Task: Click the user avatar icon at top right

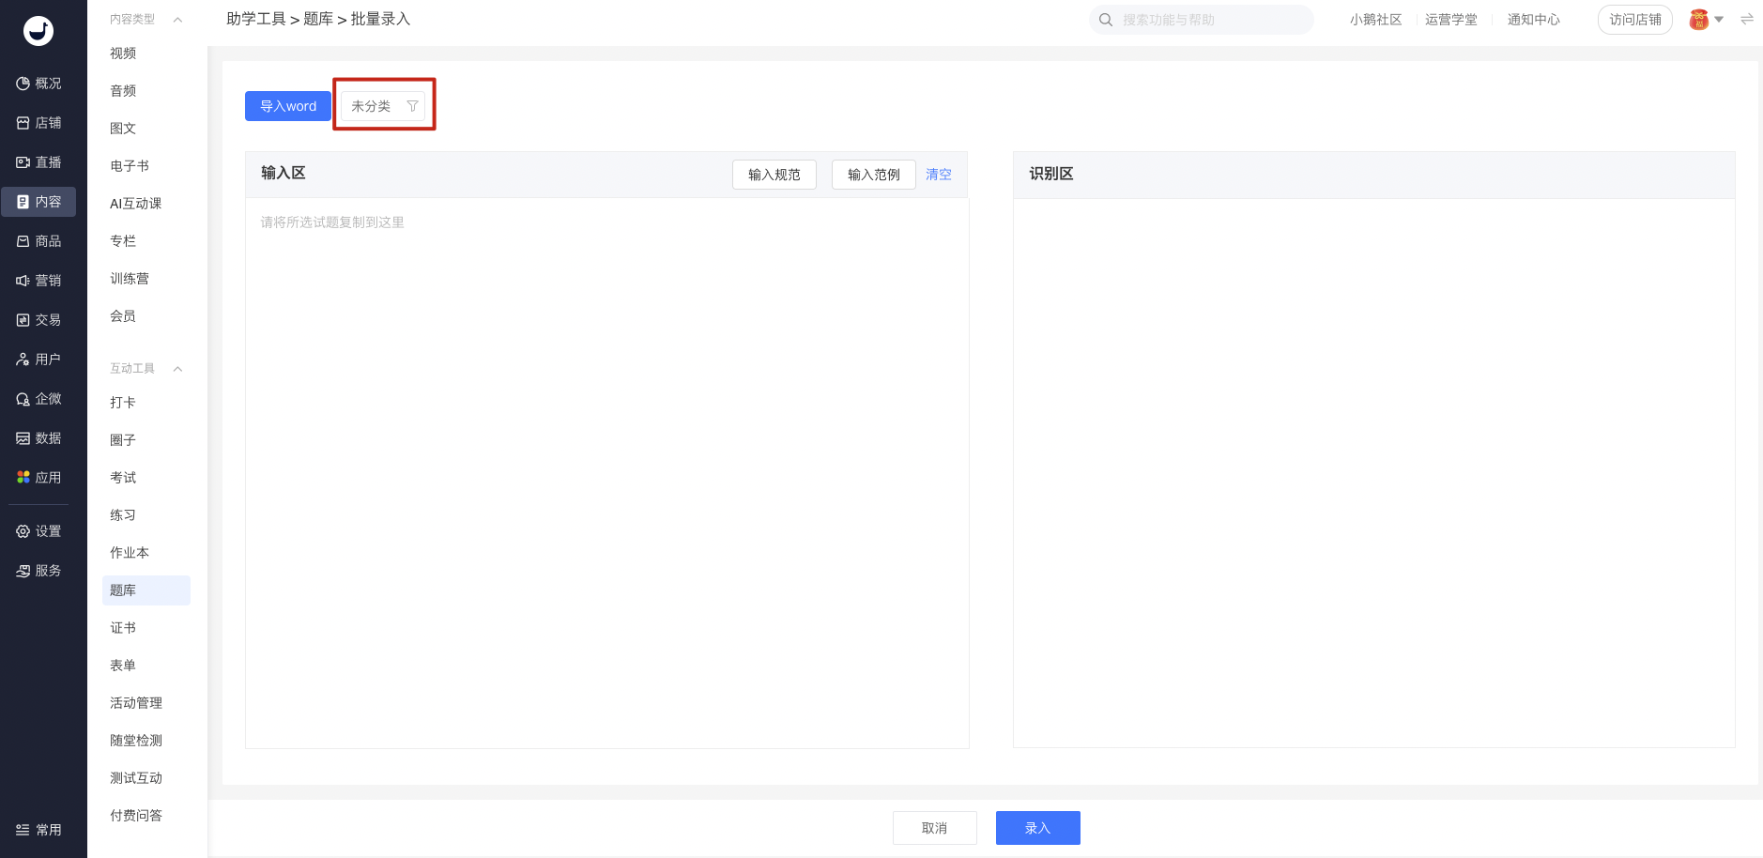Action: point(1698,20)
